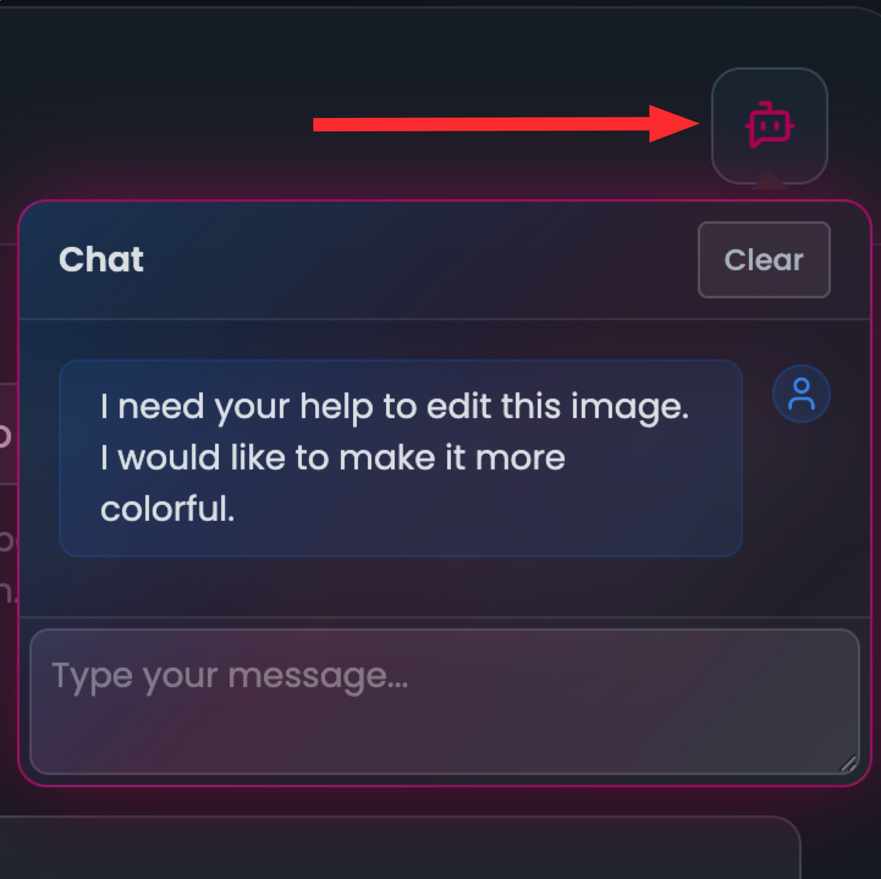This screenshot has height=879, width=881.
Task: Click the pink border of chat panel
Action: click(445, 201)
